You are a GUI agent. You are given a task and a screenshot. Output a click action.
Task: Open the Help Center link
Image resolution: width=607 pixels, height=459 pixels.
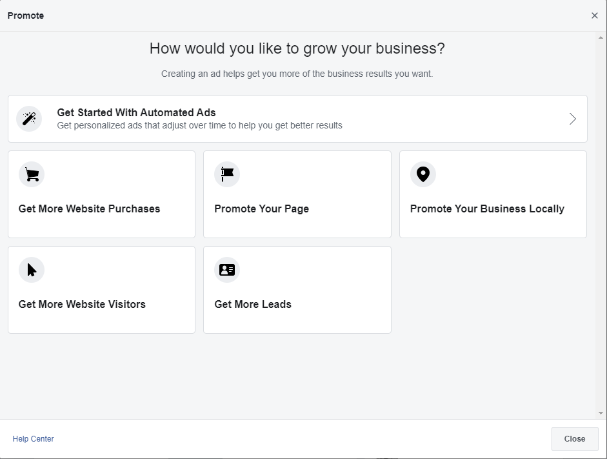[34, 439]
